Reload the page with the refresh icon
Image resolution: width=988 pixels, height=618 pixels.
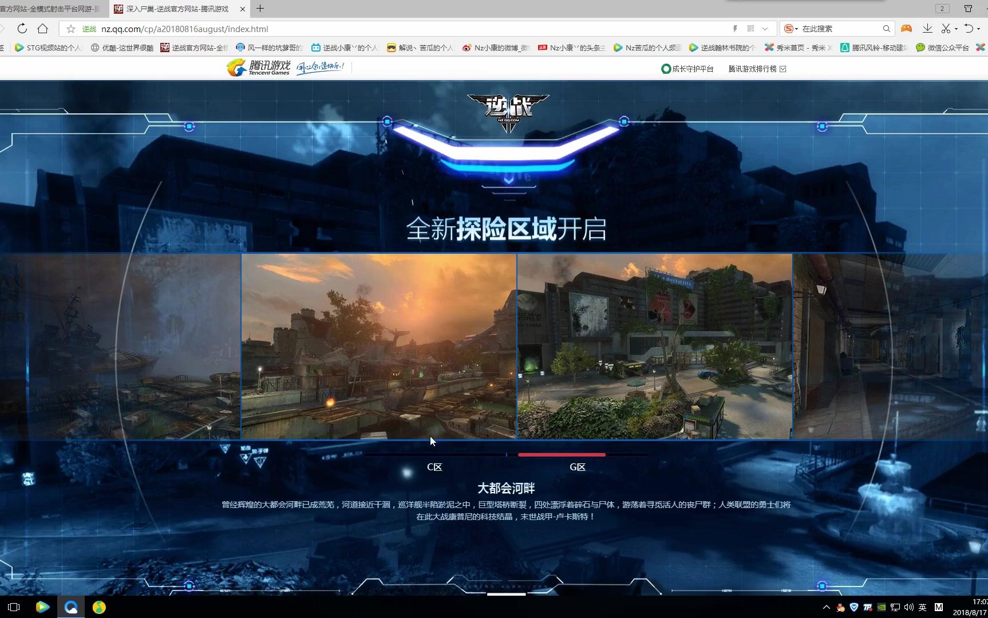(x=22, y=29)
